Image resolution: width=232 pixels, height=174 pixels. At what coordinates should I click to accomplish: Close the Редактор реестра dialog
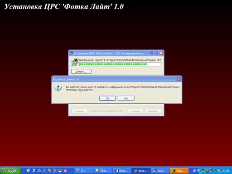click(179, 79)
